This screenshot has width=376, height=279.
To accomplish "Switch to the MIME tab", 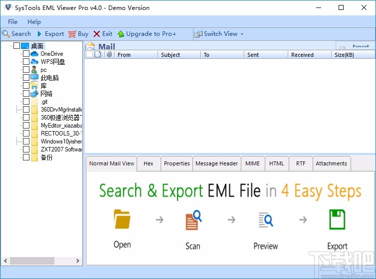I will coord(252,163).
